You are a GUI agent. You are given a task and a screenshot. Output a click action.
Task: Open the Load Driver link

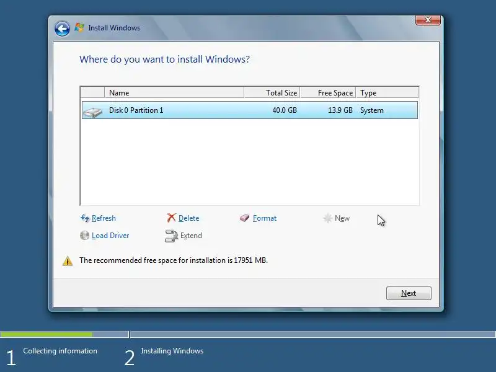(x=110, y=236)
